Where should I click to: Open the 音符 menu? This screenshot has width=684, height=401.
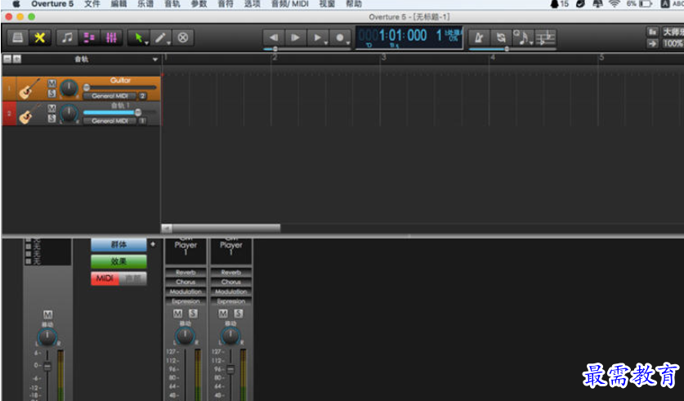click(x=226, y=4)
